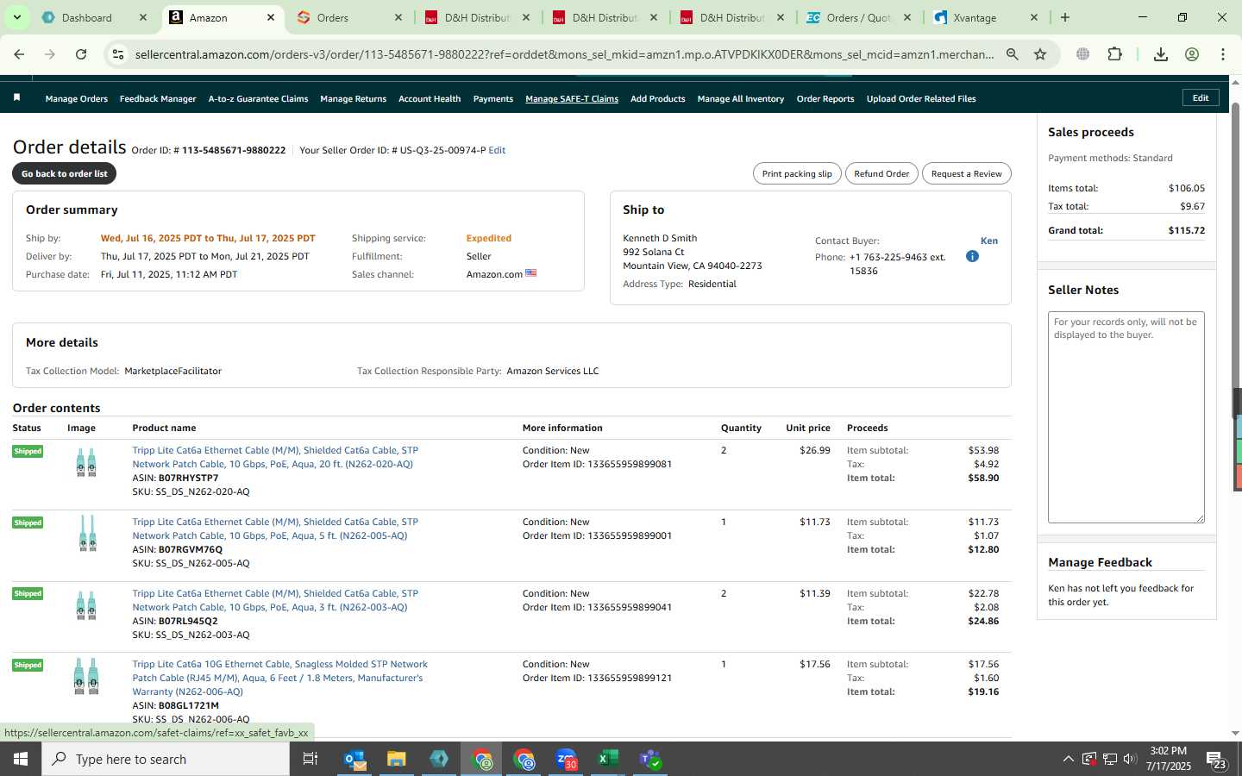Viewport: 1242px width, 776px height.
Task: Open Excel from the taskbar
Action: coord(608,759)
